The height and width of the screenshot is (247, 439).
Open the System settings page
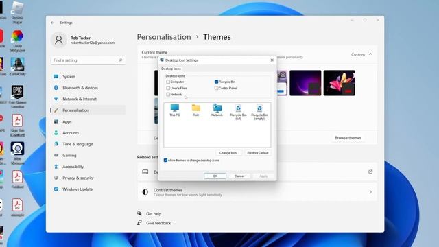(x=88, y=76)
